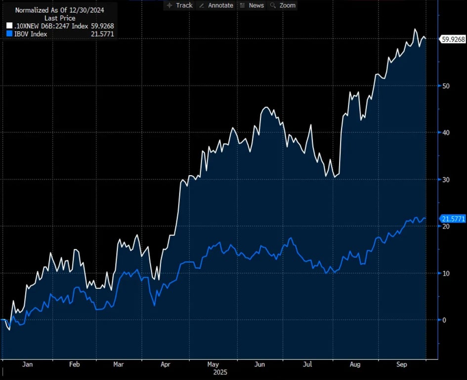Click the Jul label on the time axis
This screenshot has width=467, height=380.
[307, 364]
